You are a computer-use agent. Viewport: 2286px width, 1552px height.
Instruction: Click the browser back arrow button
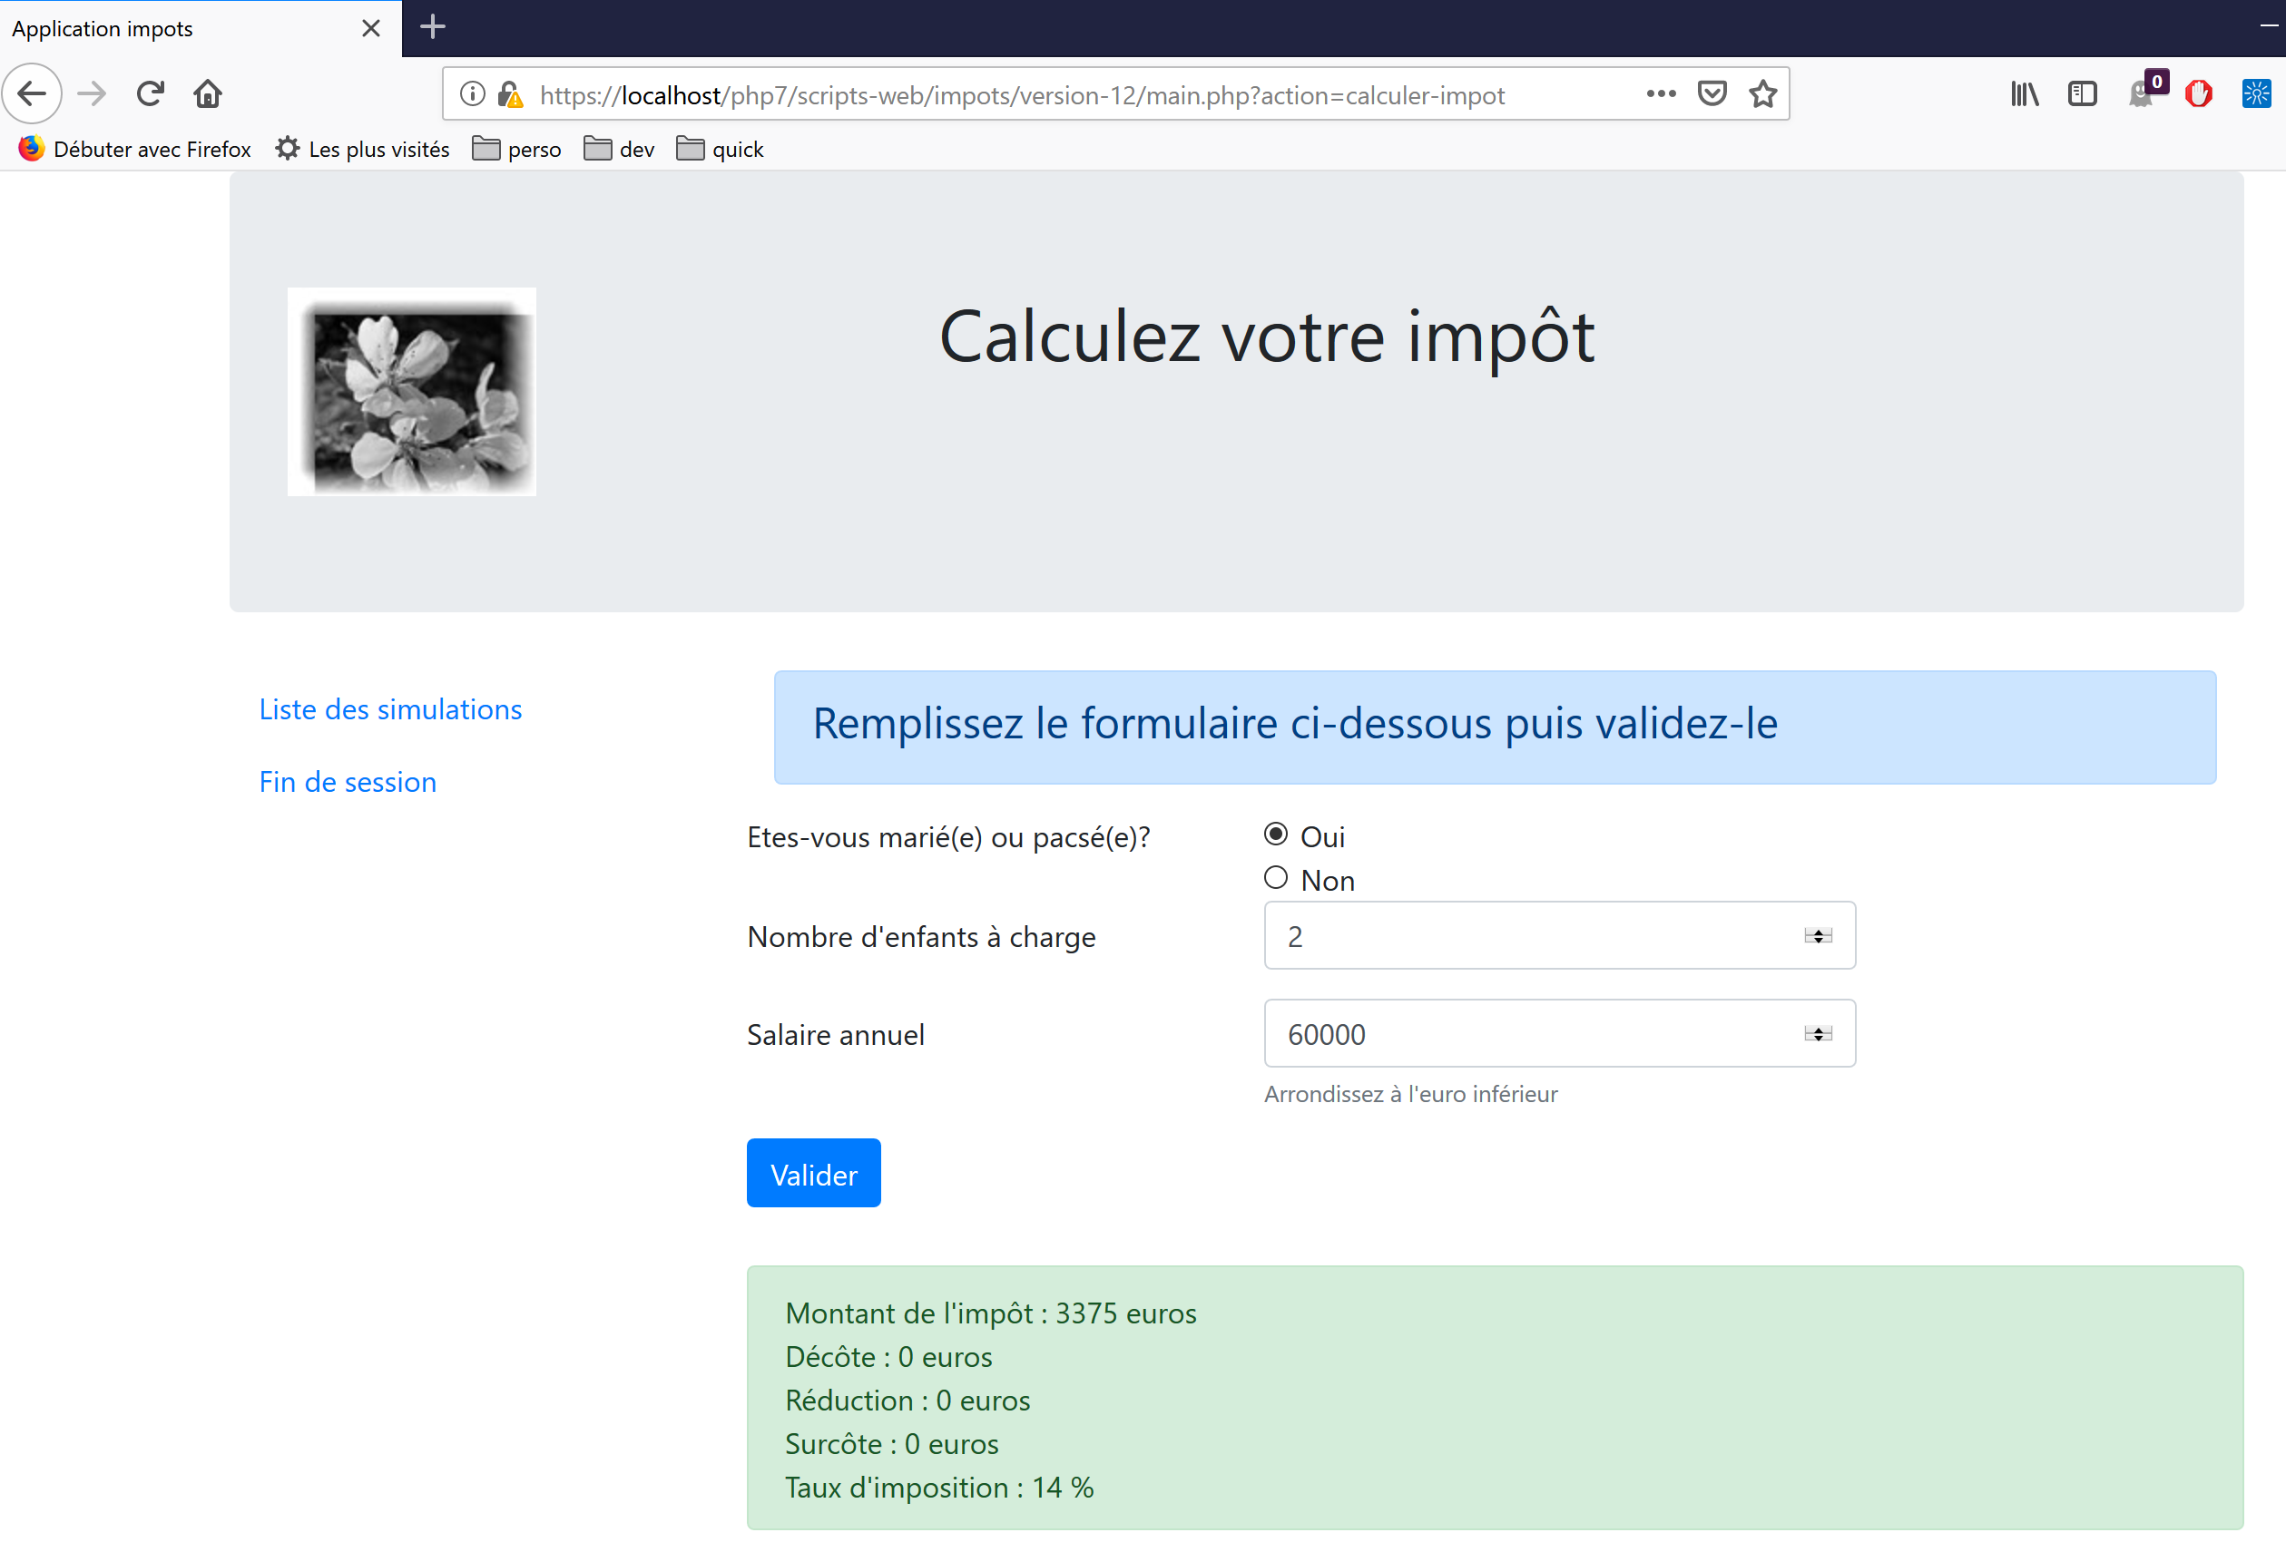tap(33, 94)
